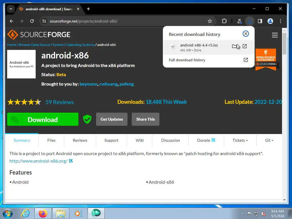Click 18,488 This Week downloads link
Viewport: 292px width, 219px height.
[166, 102]
